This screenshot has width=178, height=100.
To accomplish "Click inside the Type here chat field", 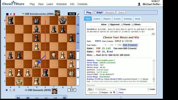I will pos(121,85).
